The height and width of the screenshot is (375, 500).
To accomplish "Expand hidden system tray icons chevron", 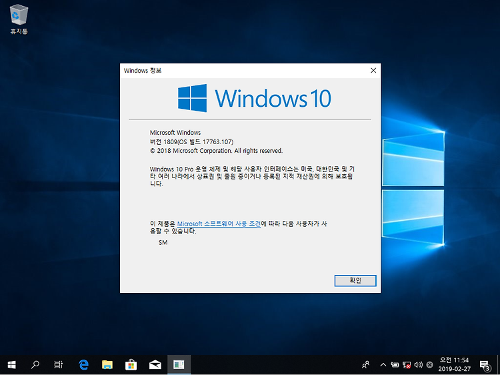I will [383, 364].
